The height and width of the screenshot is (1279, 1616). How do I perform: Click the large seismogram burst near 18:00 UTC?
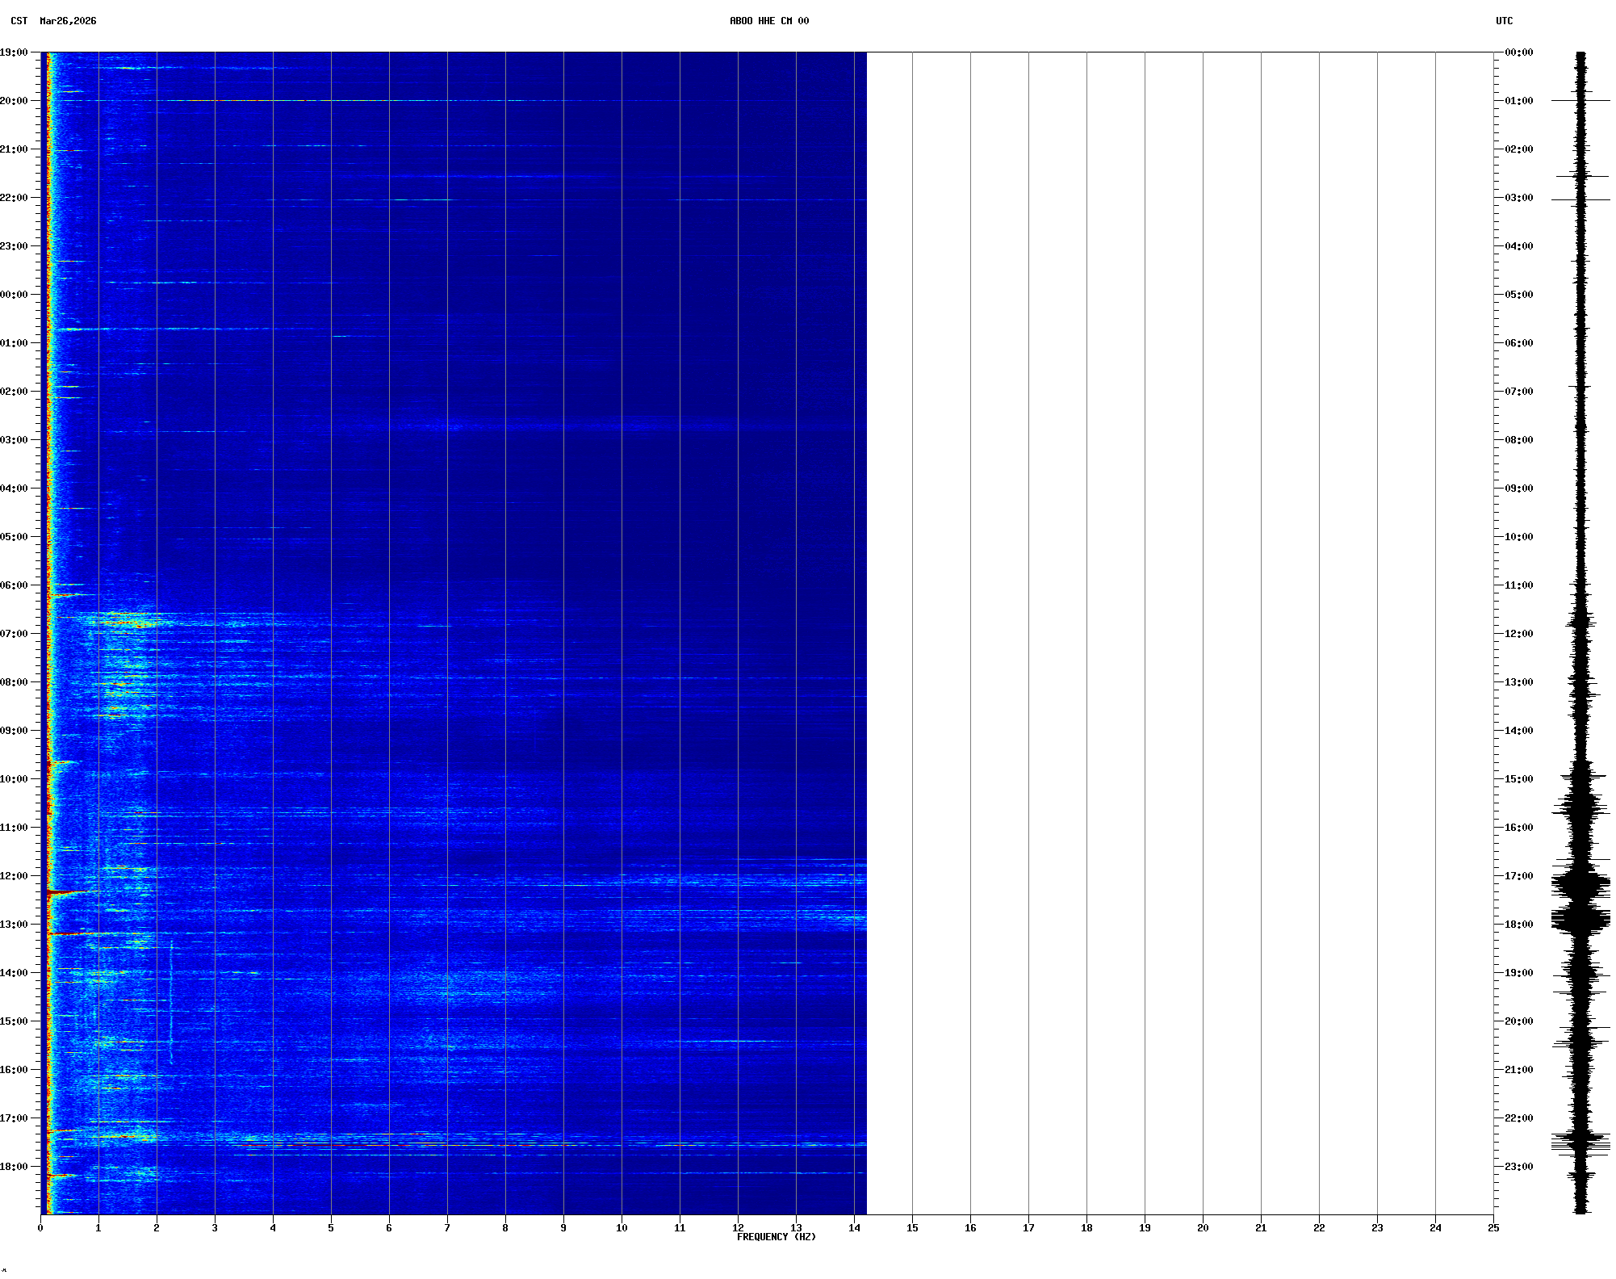coord(1580,919)
